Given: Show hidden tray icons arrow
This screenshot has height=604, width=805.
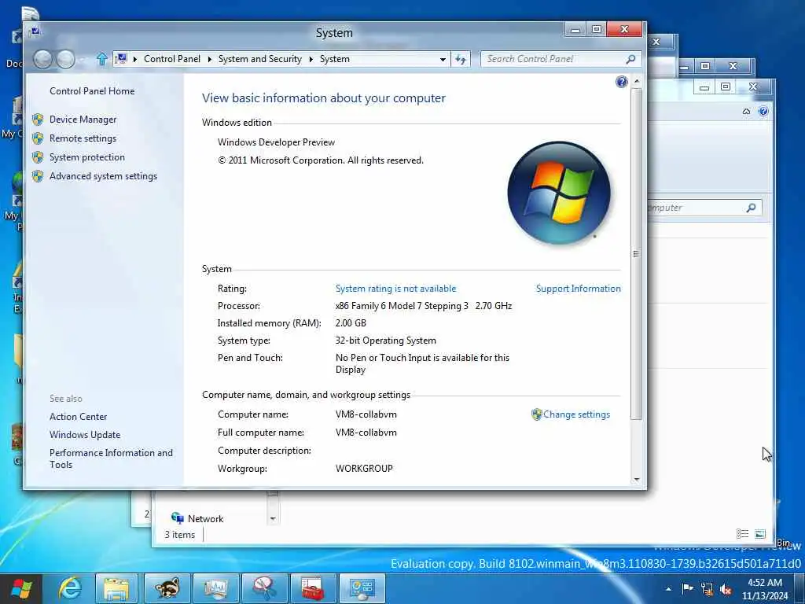Looking at the screenshot, I should click(x=668, y=589).
